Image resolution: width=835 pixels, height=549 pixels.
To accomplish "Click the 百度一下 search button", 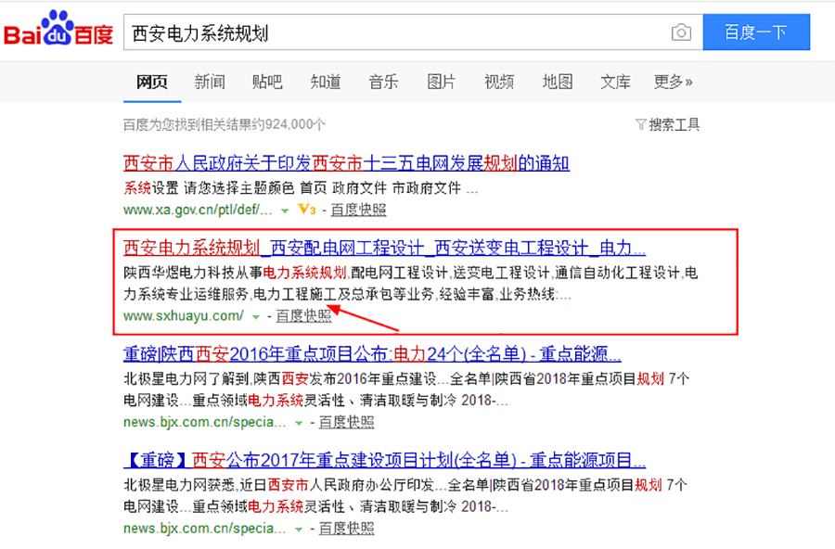I will tap(756, 32).
